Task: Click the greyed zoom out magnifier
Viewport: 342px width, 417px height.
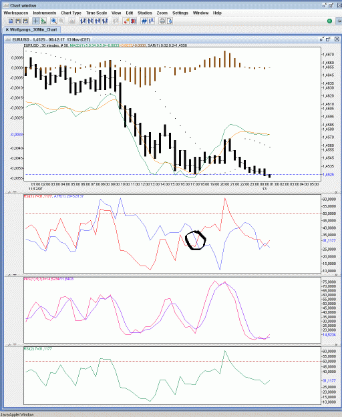Action: (x=61, y=21)
